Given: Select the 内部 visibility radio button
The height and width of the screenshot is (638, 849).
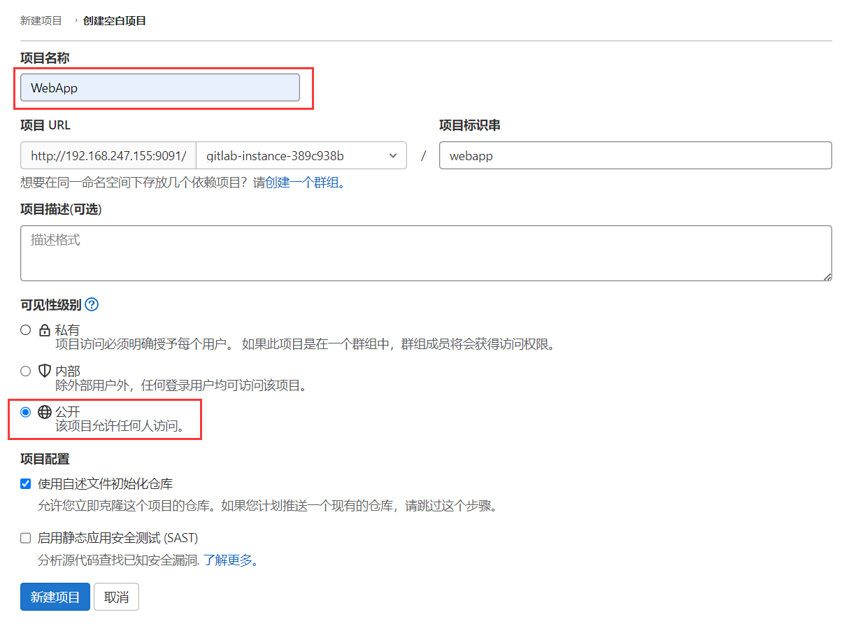Looking at the screenshot, I should (x=25, y=371).
